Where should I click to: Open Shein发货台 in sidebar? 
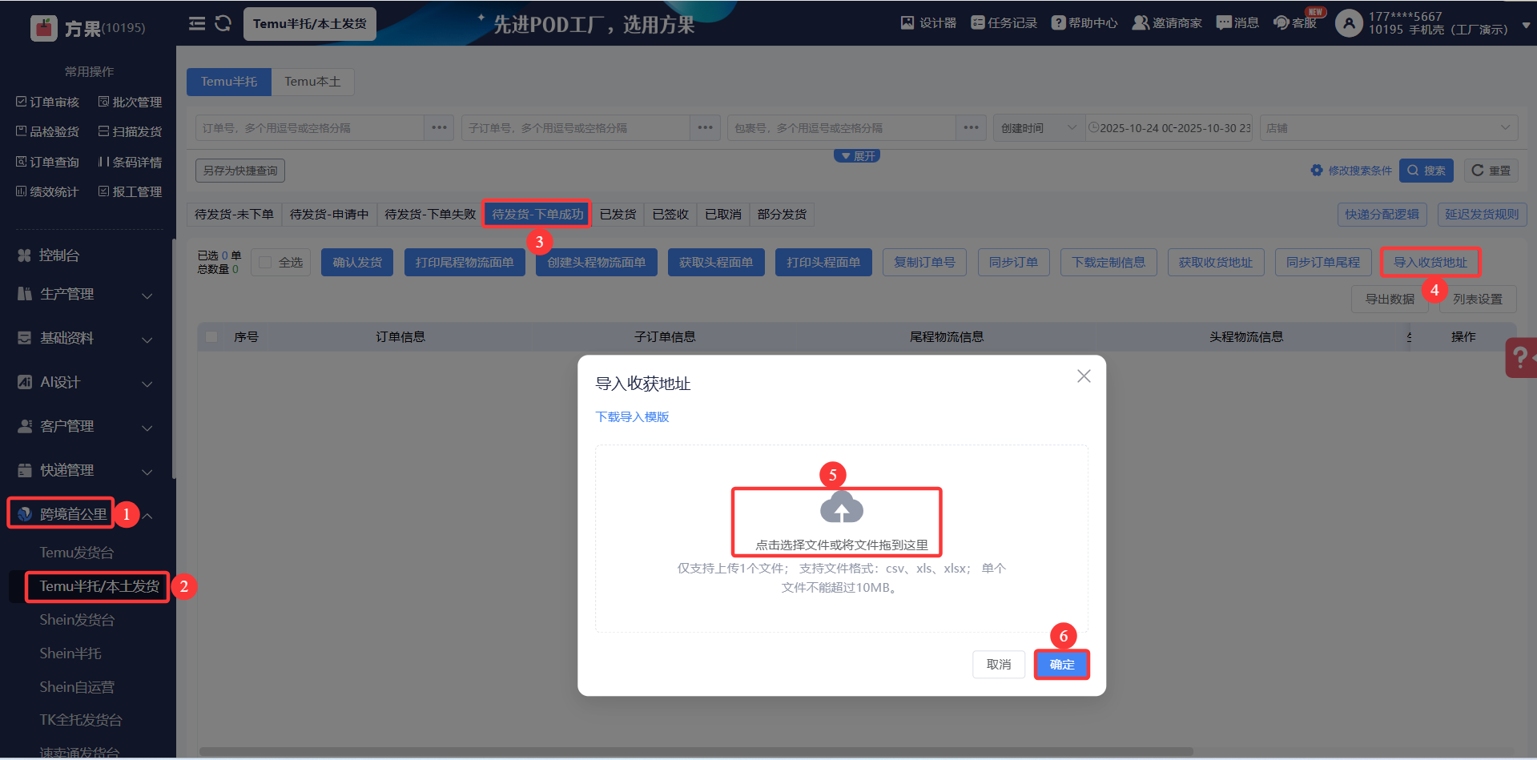tap(78, 620)
